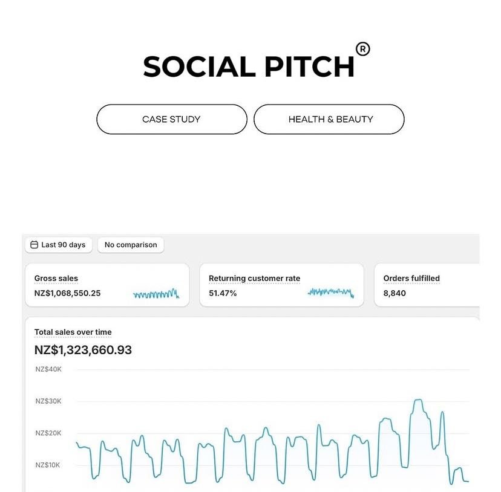This screenshot has height=492, width=501.
Task: Click the calendar icon beside Last 90 days
Action: [34, 245]
